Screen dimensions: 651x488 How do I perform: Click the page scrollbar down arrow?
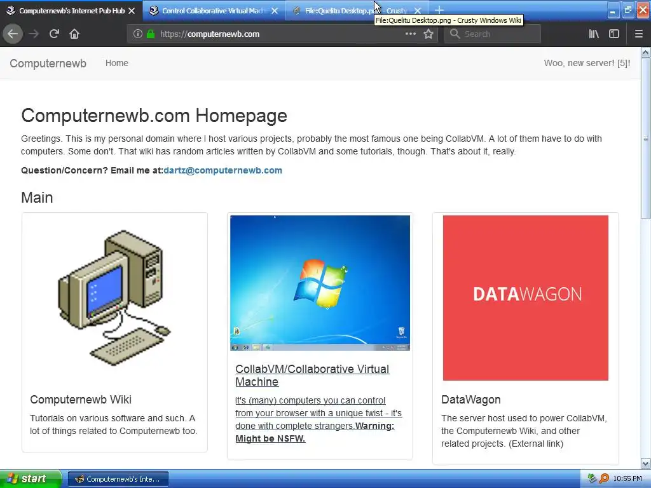(x=646, y=463)
